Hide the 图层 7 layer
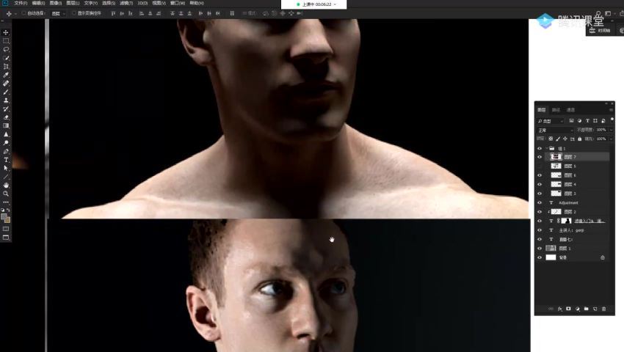Screen dimensions: 624x352 540,157
